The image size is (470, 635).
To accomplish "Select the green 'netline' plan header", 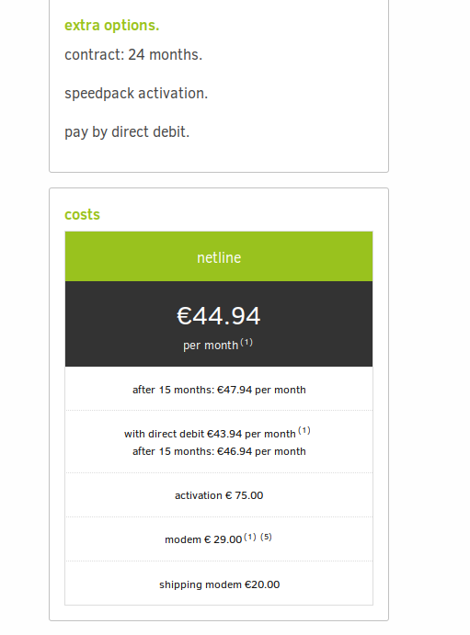I will [219, 256].
